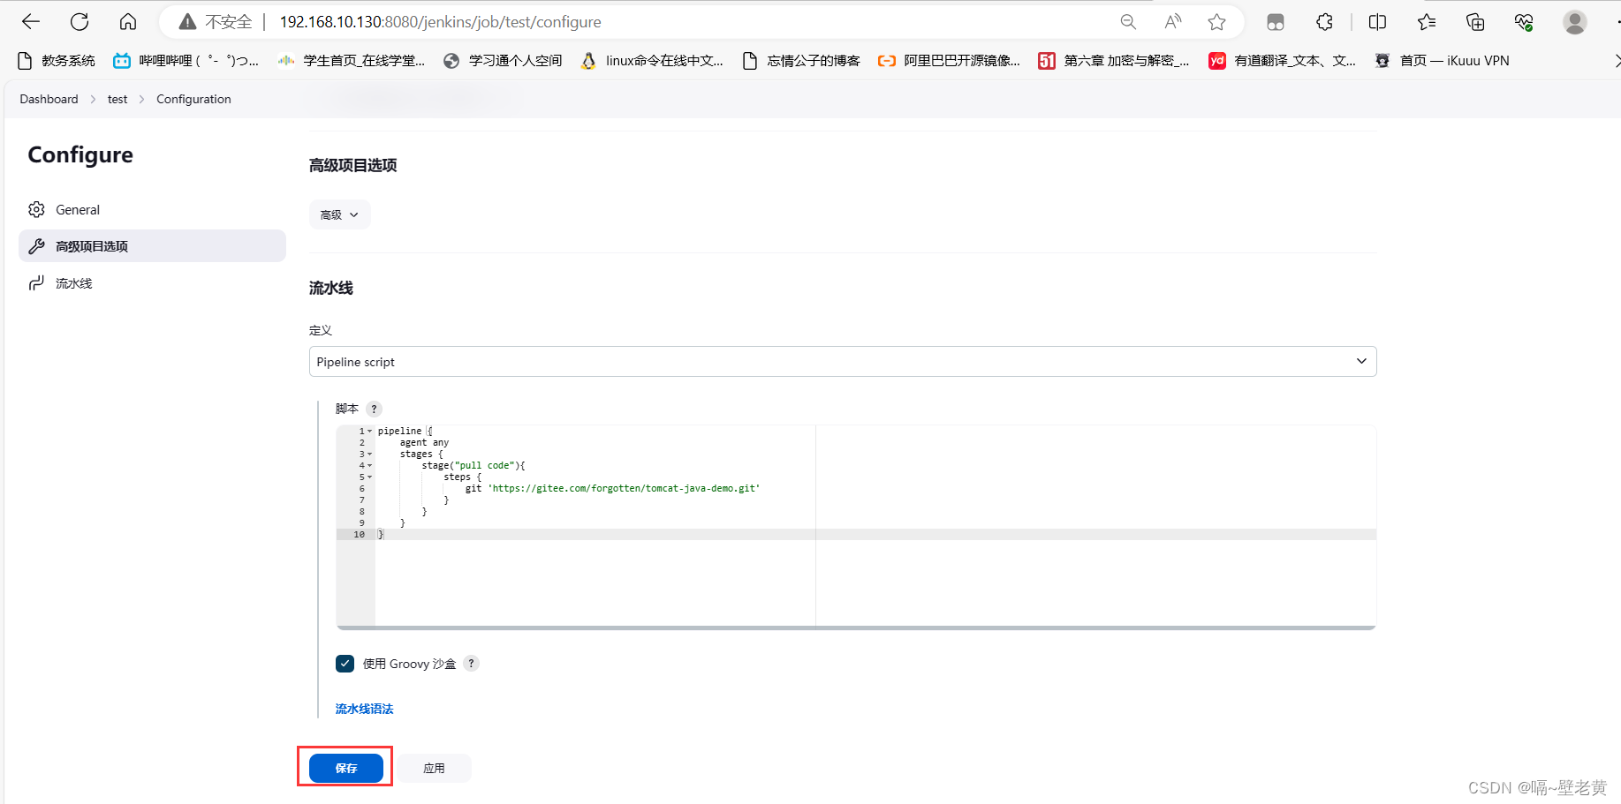Open the test breadcrumb link
Screen dimensions: 1621x804
click(117, 99)
